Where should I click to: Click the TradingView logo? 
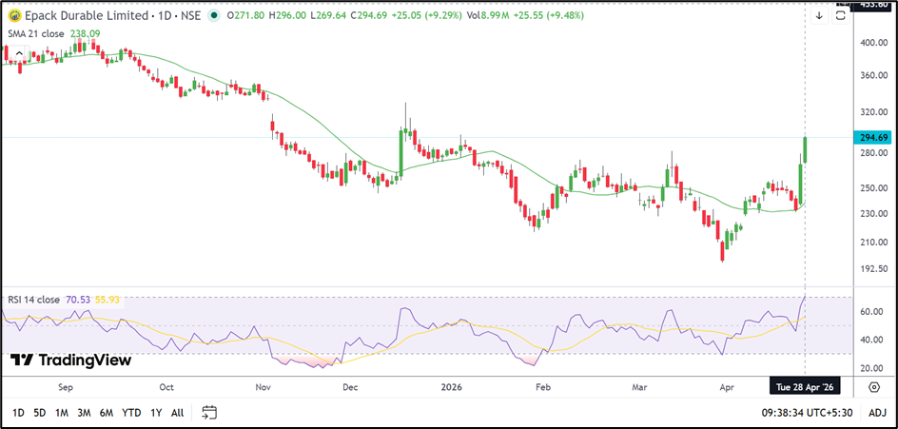point(70,361)
